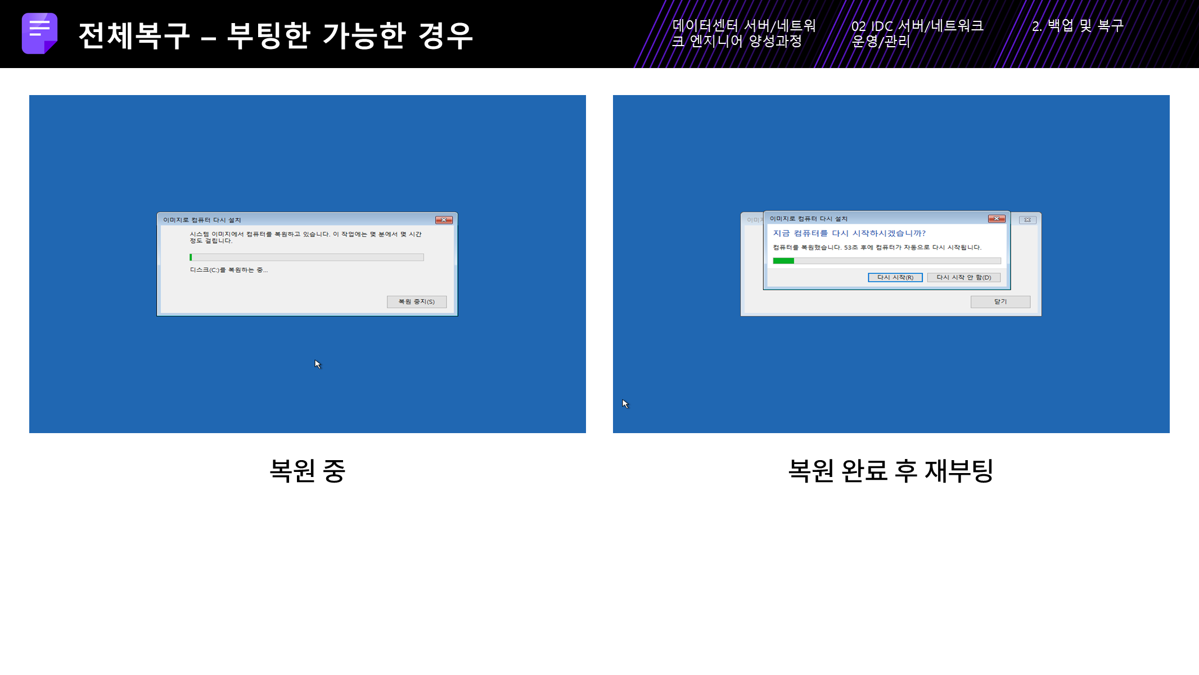Choose 다시 시작 안 함(D)
The image size is (1199, 675).
963,277
